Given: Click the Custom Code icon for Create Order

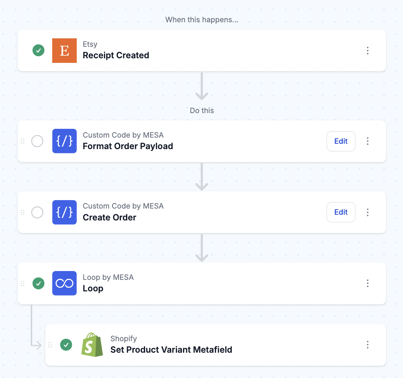Looking at the screenshot, I should point(64,212).
